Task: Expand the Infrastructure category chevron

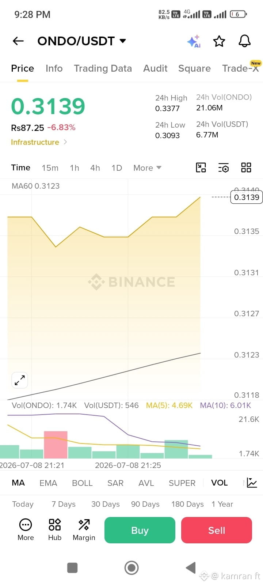Action: pyautogui.click(x=65, y=142)
